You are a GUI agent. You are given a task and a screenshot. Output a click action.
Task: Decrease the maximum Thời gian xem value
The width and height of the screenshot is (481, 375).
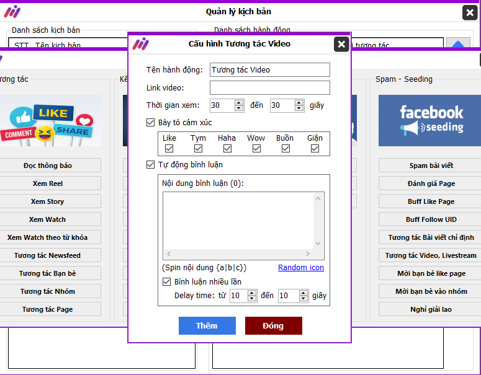point(299,108)
